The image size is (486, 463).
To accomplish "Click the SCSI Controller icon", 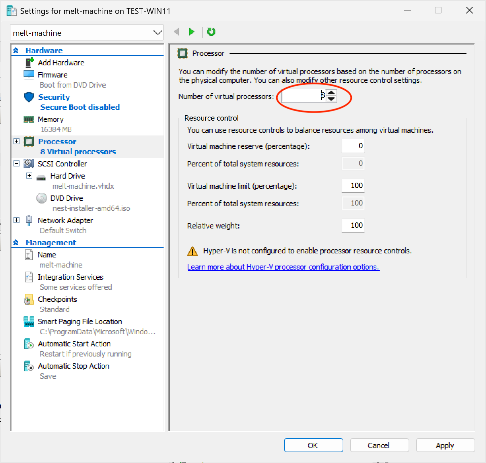I will pyautogui.click(x=29, y=163).
